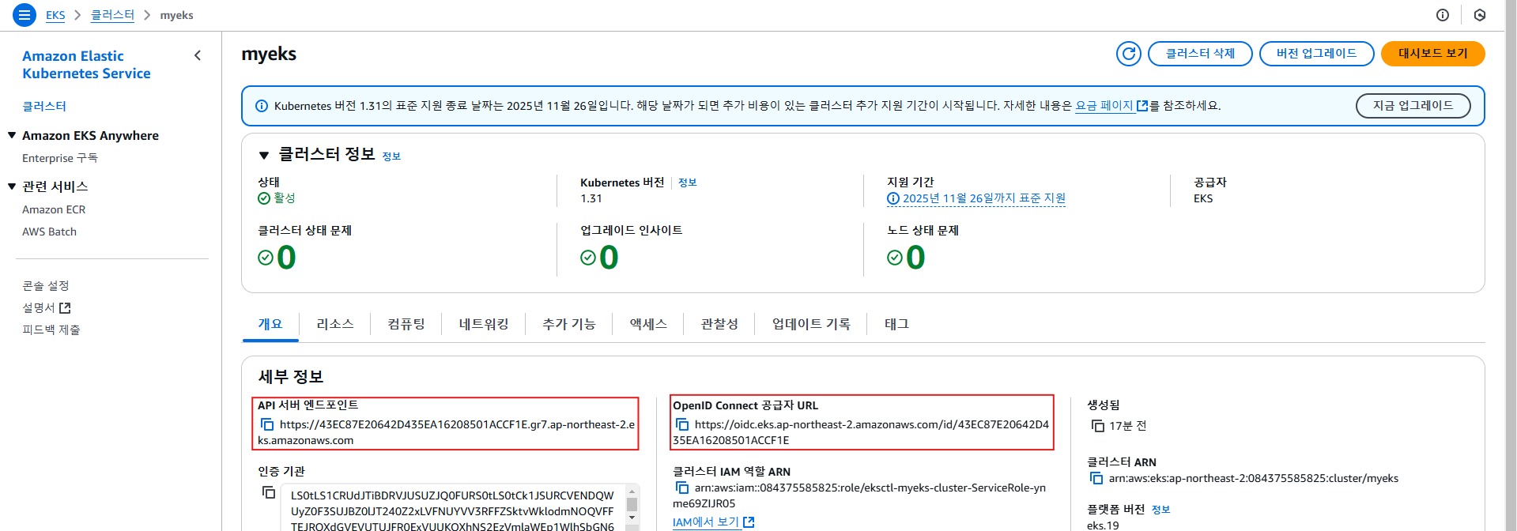Copy the cluster IAM role ARN
The height and width of the screenshot is (531, 1517).
tap(682, 488)
